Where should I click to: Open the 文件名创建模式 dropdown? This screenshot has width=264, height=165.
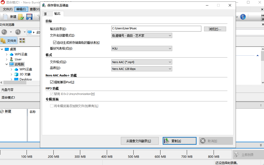(142, 36)
